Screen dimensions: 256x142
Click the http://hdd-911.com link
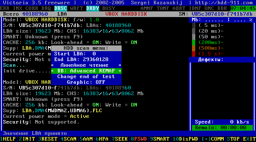pos(224,2)
